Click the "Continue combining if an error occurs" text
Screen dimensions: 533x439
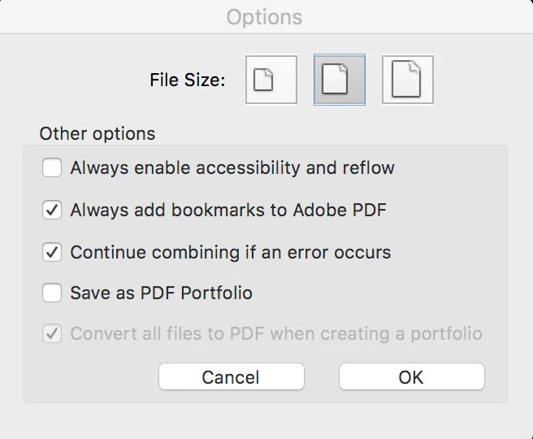point(231,252)
